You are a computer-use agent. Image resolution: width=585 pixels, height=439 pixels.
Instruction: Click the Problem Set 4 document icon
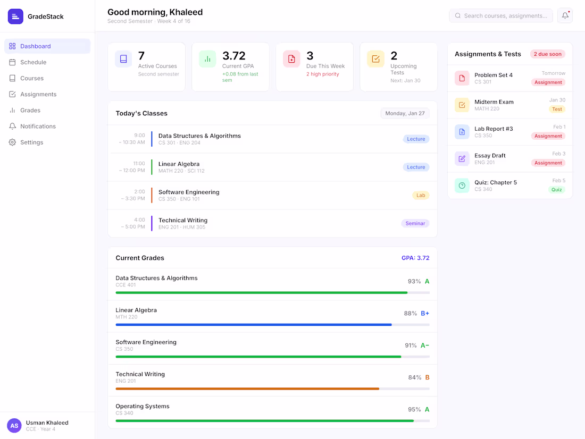tap(462, 78)
